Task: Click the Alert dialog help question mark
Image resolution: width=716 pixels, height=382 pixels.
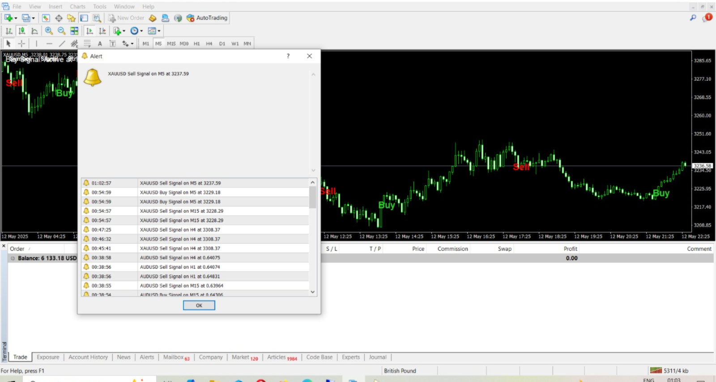Action: 288,56
